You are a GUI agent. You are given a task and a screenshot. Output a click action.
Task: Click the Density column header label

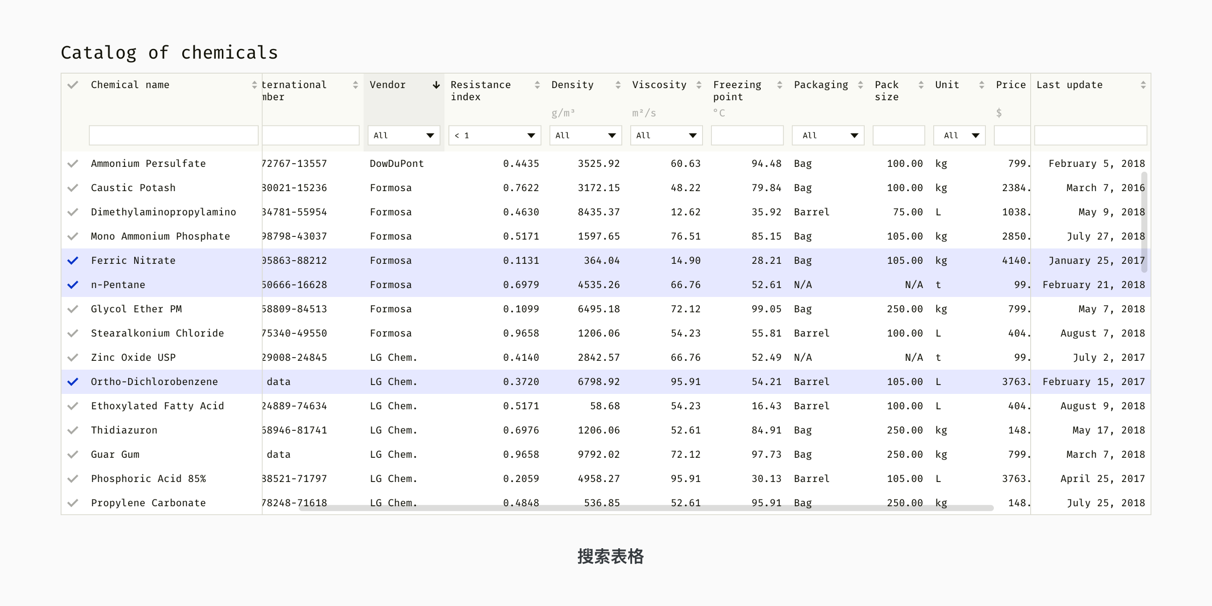[572, 85]
